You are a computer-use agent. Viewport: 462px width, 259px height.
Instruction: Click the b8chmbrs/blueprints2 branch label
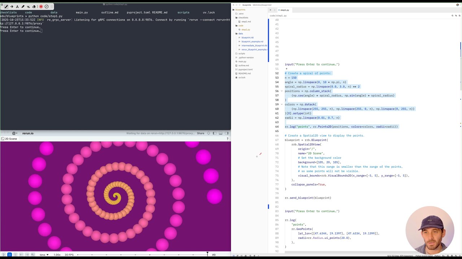point(262,5)
